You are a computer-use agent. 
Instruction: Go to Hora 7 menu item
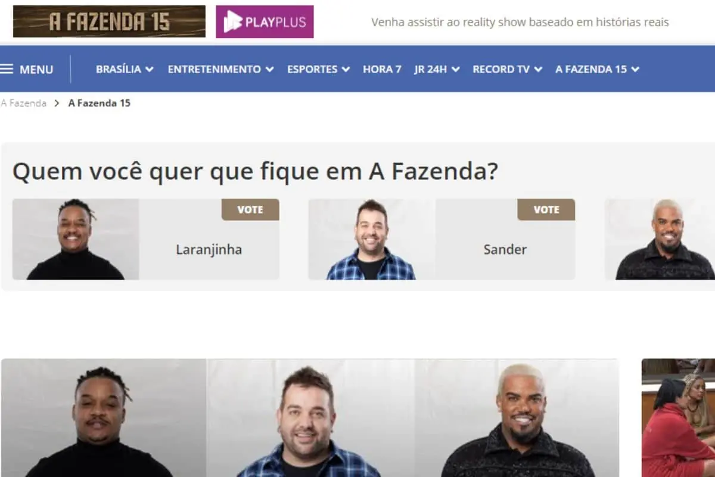pos(382,69)
